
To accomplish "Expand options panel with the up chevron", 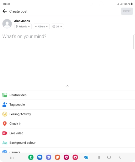I will click(67, 86).
